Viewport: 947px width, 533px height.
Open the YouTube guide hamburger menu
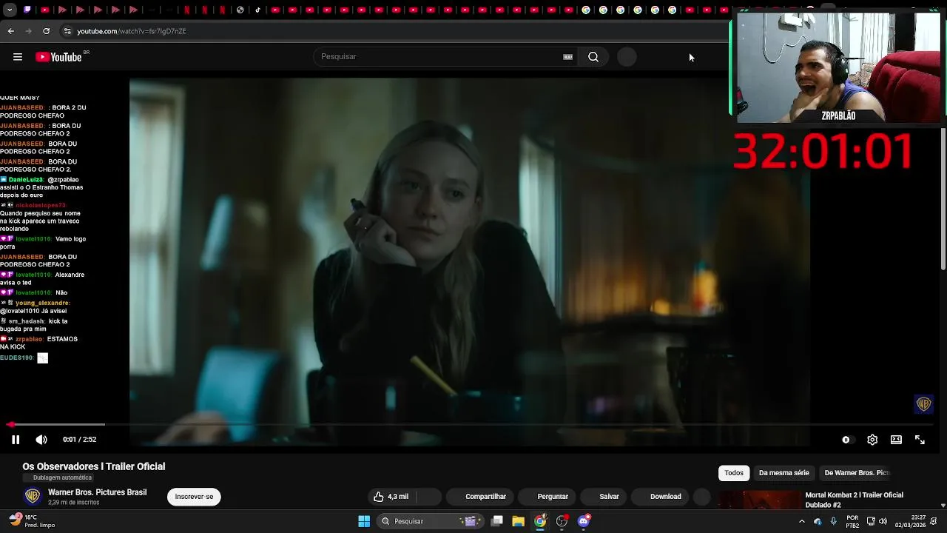pos(18,57)
